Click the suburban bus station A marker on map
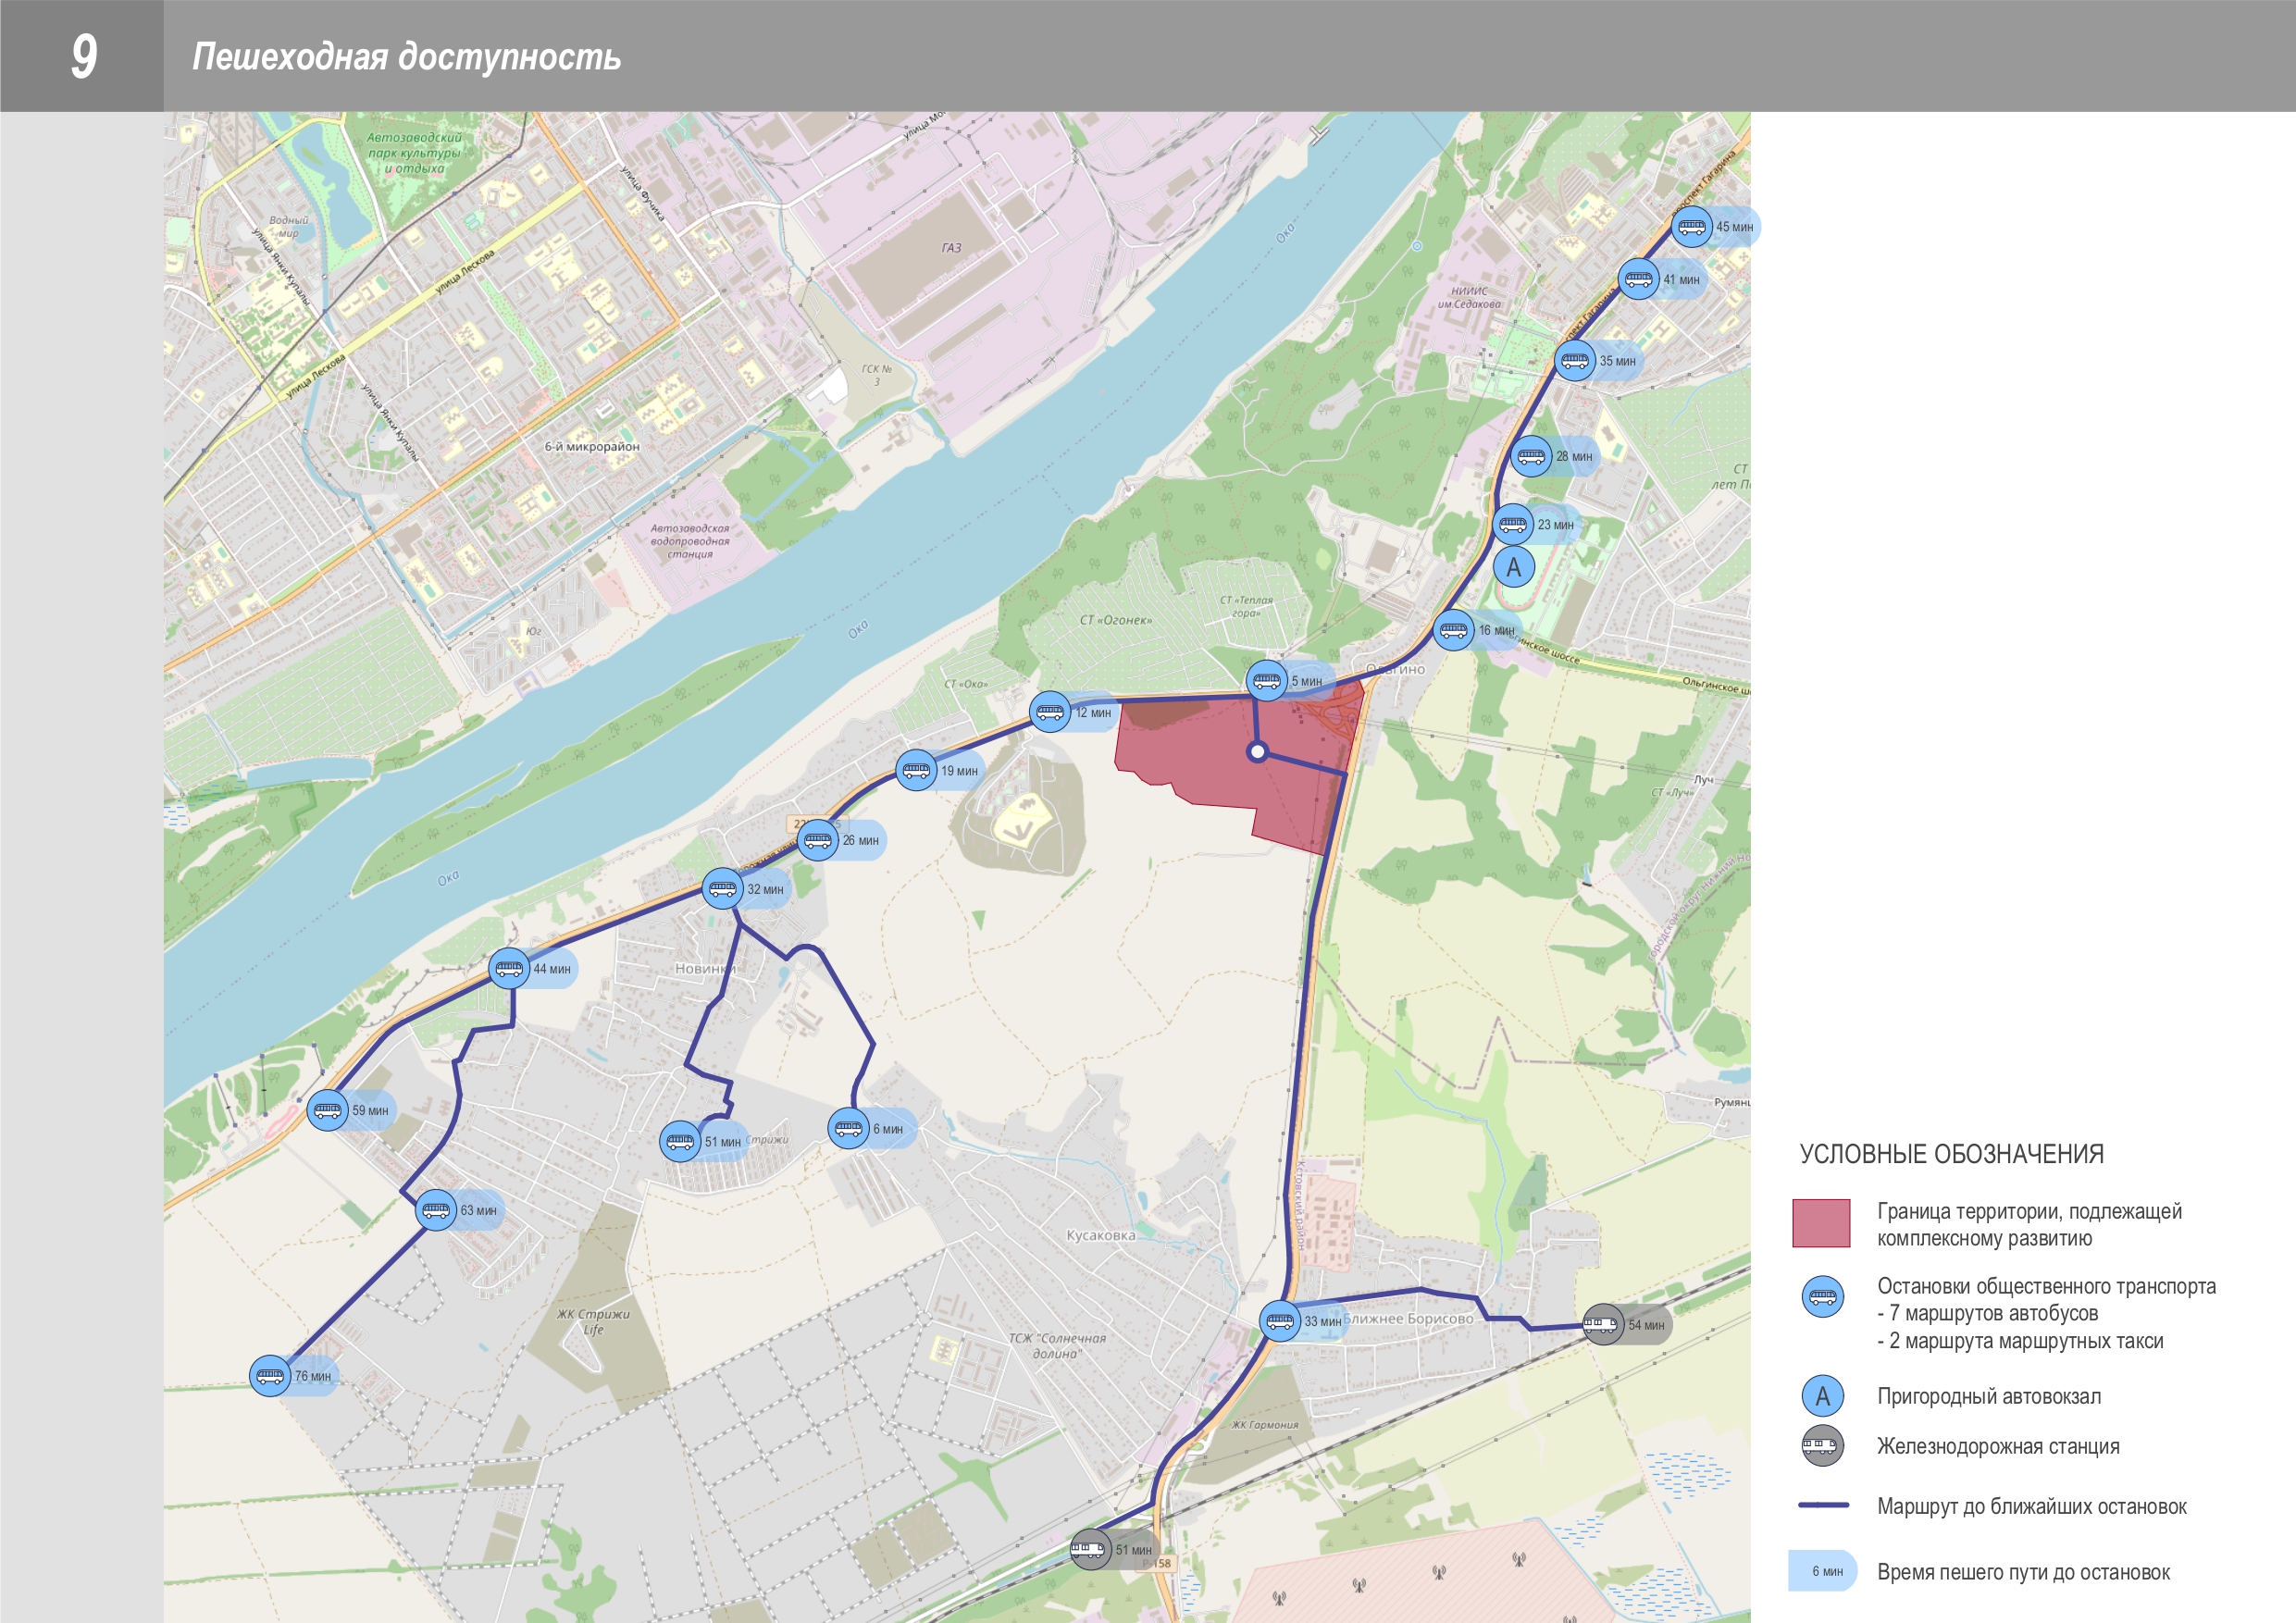Image resolution: width=2296 pixels, height=1623 pixels. click(1514, 567)
